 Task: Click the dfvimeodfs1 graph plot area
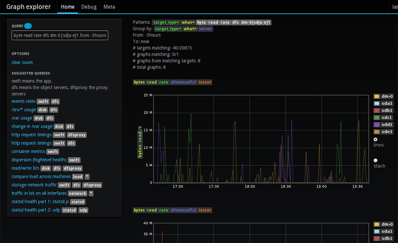(x=261, y=139)
